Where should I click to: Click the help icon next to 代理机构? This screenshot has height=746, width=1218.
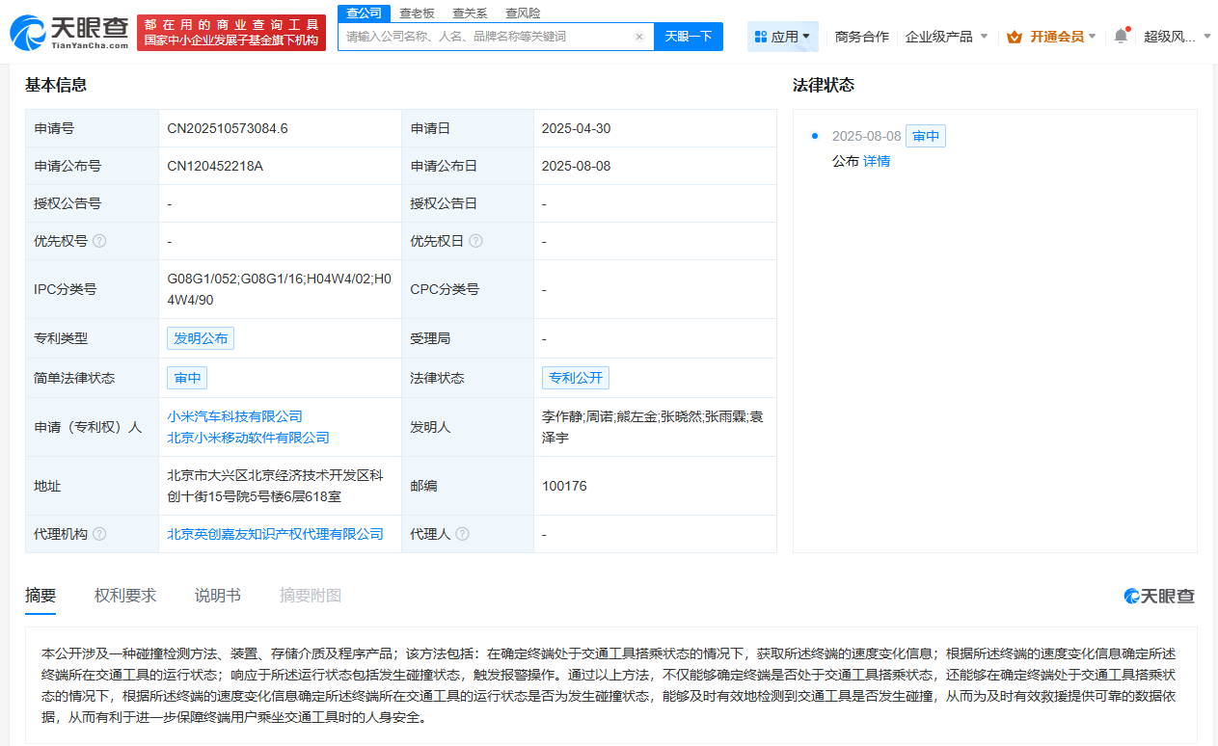pos(100,533)
